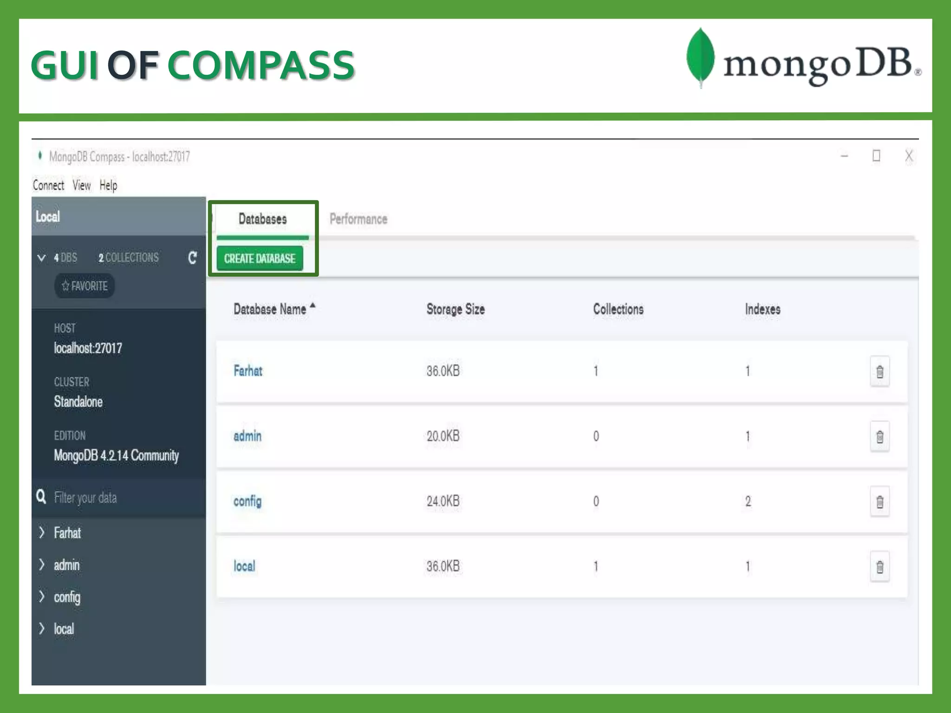Toggle the Favorite star button
The image size is (951, 713).
85,285
